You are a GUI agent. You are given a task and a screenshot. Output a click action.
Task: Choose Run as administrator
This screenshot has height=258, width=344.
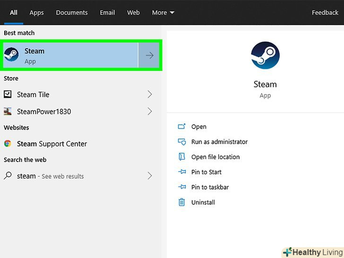click(x=219, y=142)
